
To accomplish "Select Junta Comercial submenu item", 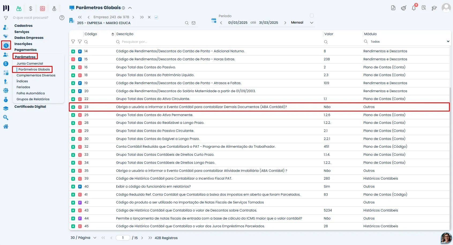I will click(30, 64).
